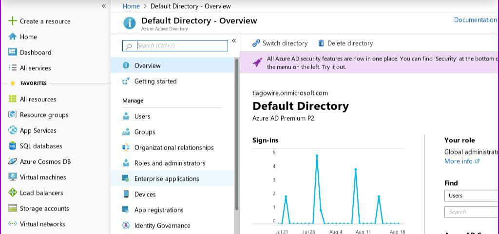Select Enterprise applications menu item
Screen dimensions: 499x234
[x=172, y=178]
